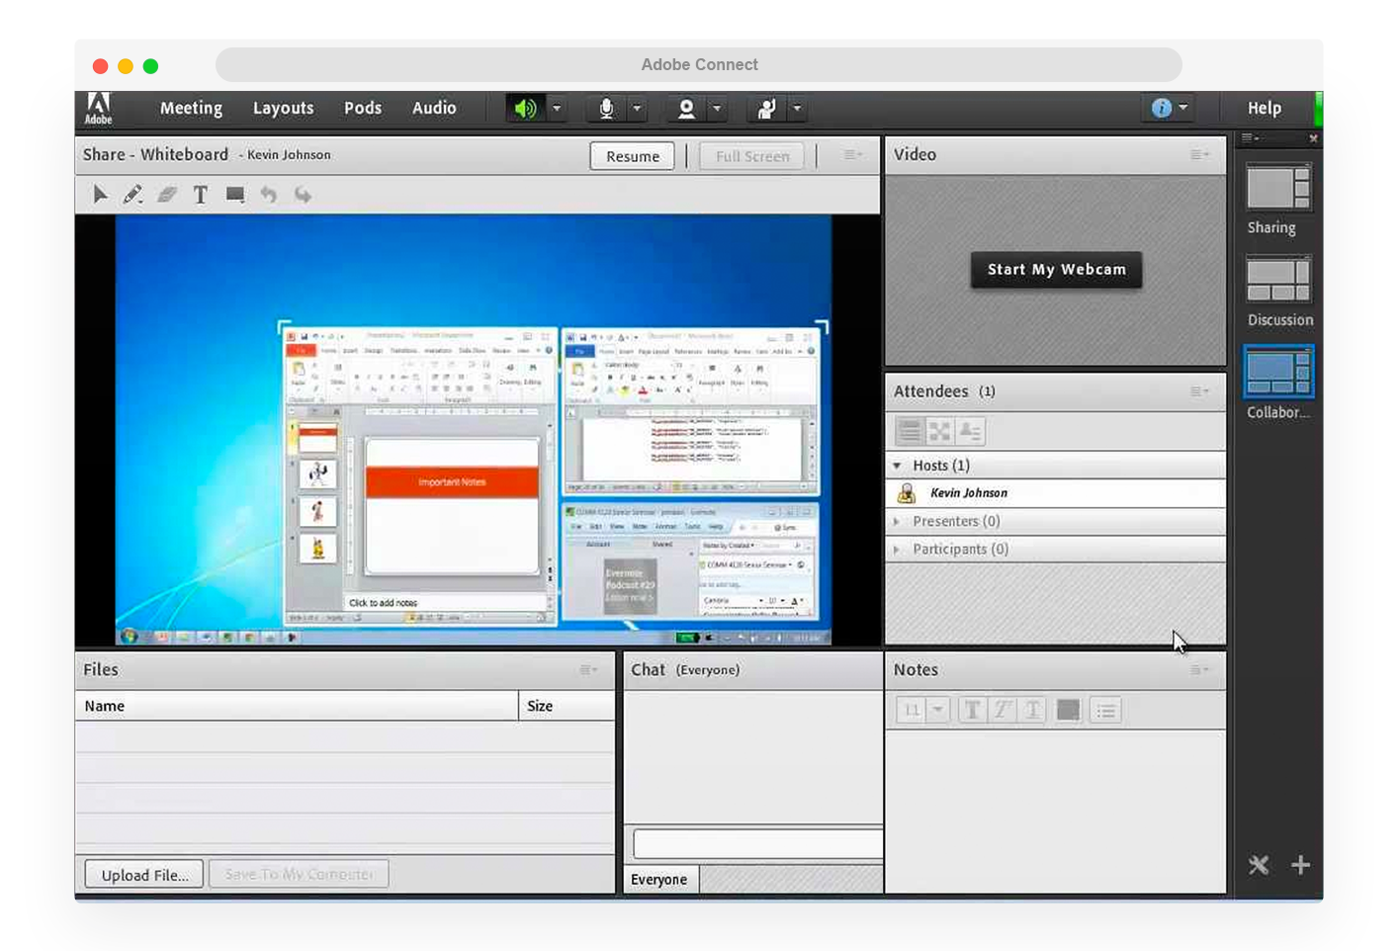
Task: Click the Full Screen button
Action: (752, 156)
